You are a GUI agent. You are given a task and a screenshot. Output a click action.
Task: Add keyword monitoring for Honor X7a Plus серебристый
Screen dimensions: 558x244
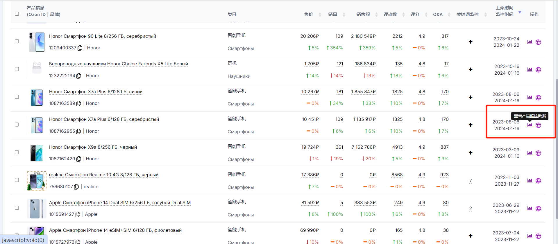[x=471, y=125]
